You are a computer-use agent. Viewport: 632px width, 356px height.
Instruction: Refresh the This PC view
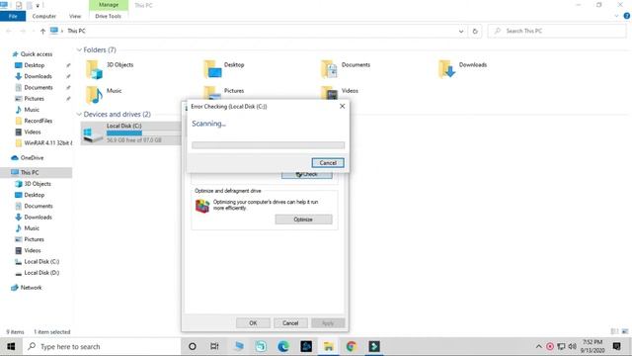tap(475, 31)
